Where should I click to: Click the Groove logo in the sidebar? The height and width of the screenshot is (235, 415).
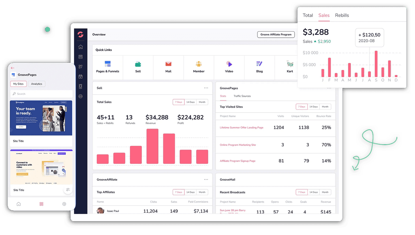pyautogui.click(x=81, y=34)
